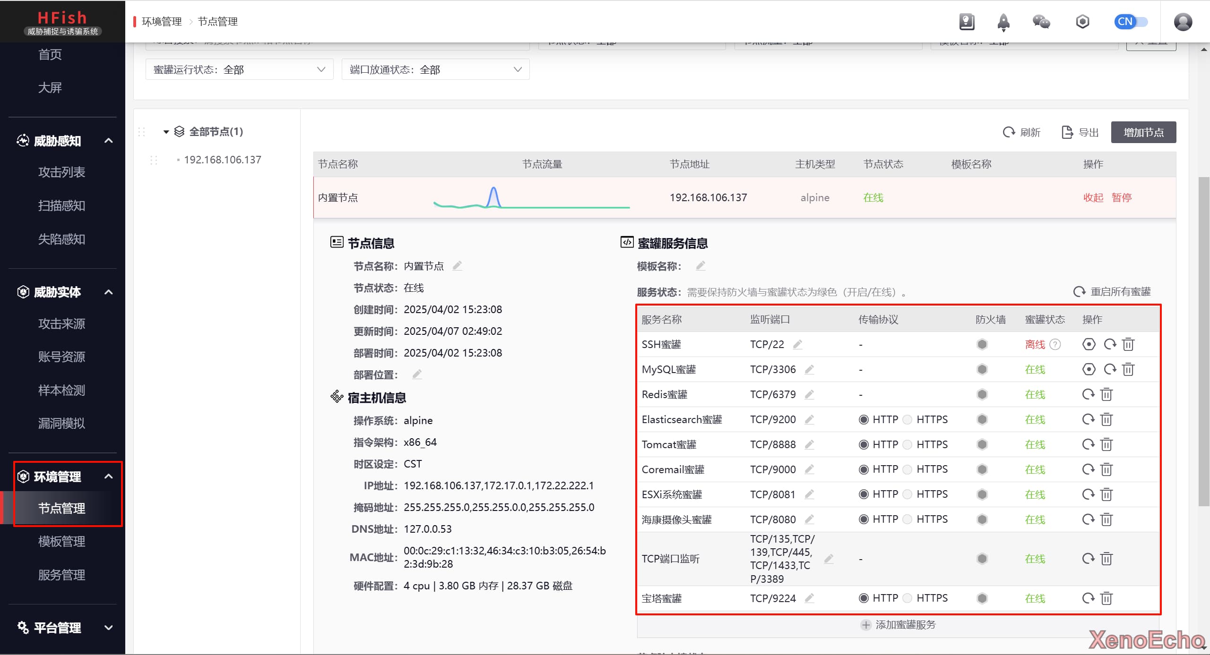Go to 攻击列表 in the sidebar

(x=61, y=172)
